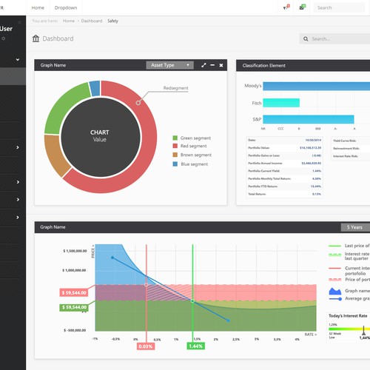Viewport: 370px width, 370px height.
Task: Click the Red segment legend swatch
Action: 175,146
